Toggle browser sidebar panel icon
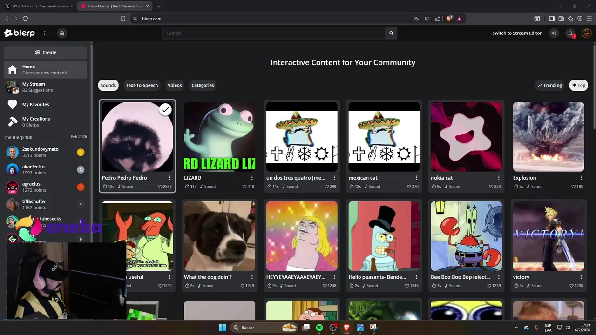This screenshot has height=335, width=596. [552, 19]
